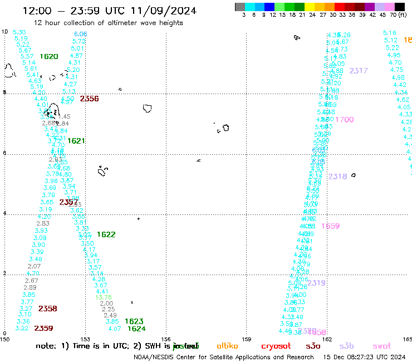Select the wave height value '5.30'
This screenshot has height=362, width=412.
(19, 32)
